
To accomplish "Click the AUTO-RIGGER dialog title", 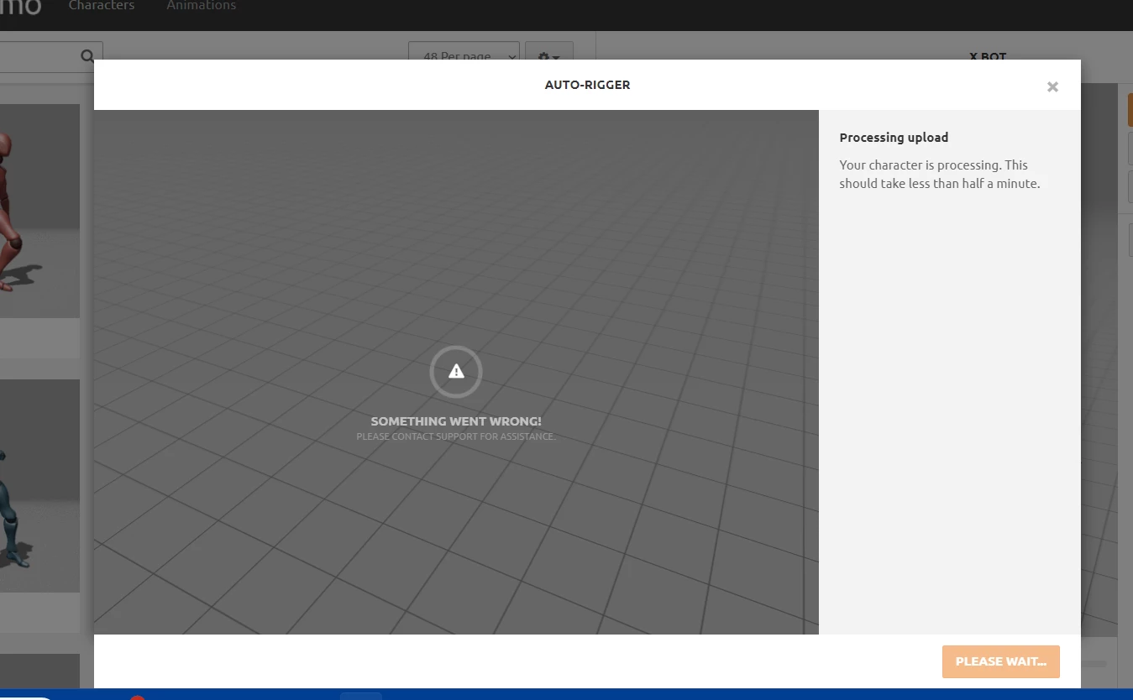I will (587, 85).
